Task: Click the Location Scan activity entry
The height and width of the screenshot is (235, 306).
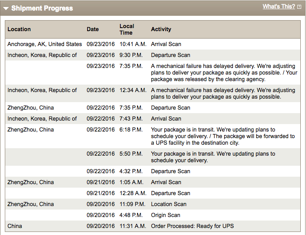Action: (x=169, y=204)
